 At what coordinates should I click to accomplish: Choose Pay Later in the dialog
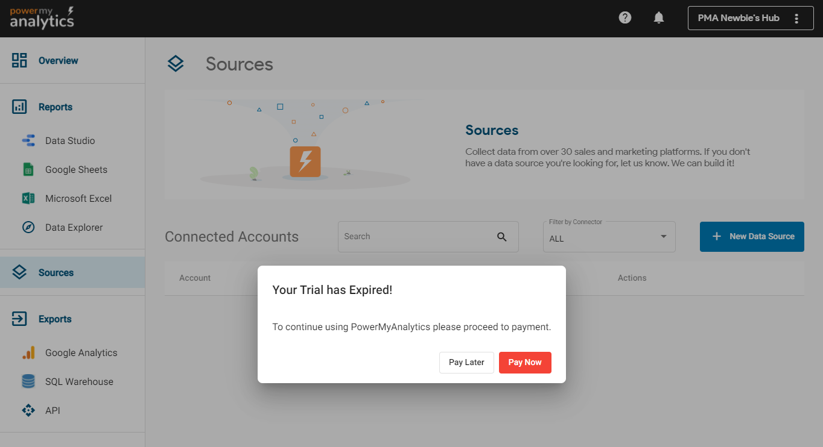click(x=466, y=363)
